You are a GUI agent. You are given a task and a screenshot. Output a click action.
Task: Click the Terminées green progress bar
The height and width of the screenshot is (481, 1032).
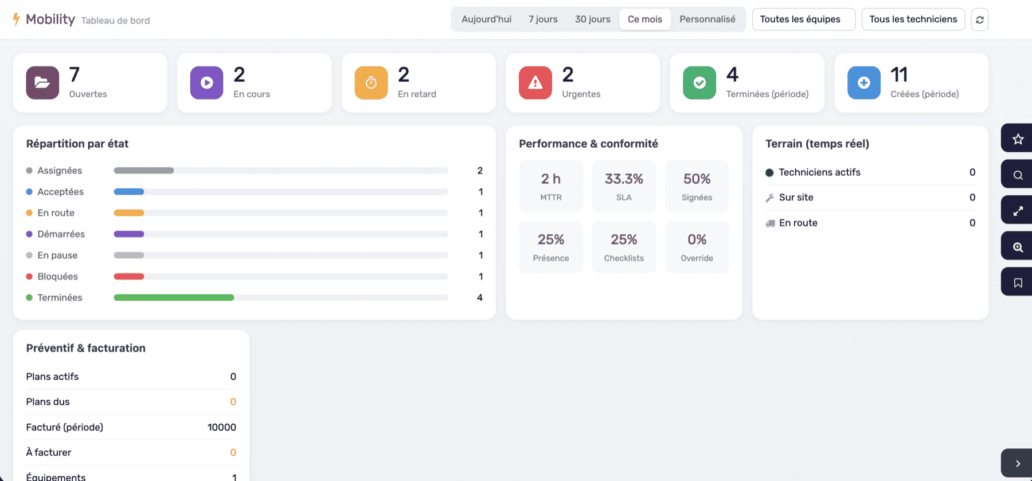(281, 298)
